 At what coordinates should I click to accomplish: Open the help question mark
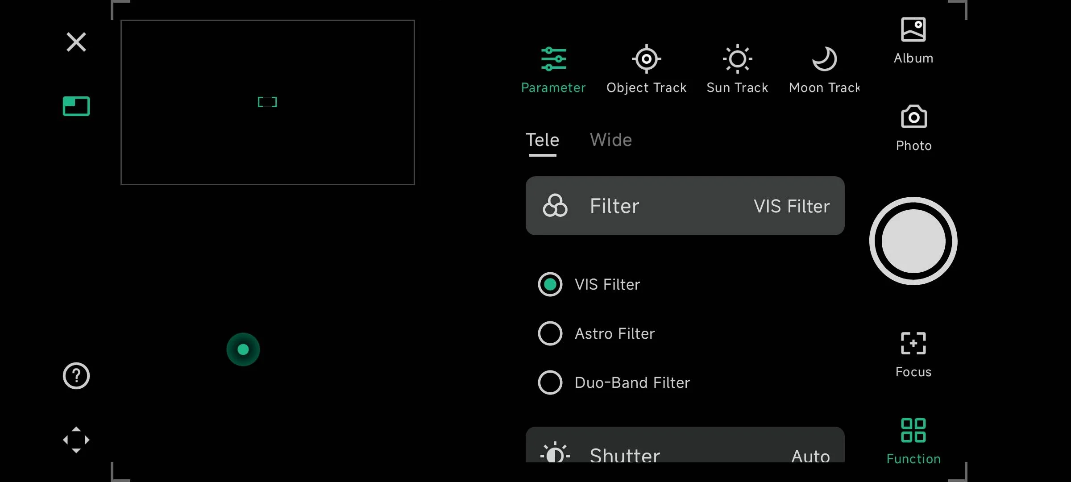[76, 376]
